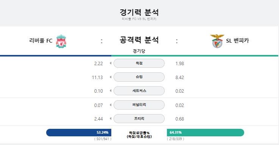Select the 프리킥 stat pill button
The image size is (279, 145).
139,118
